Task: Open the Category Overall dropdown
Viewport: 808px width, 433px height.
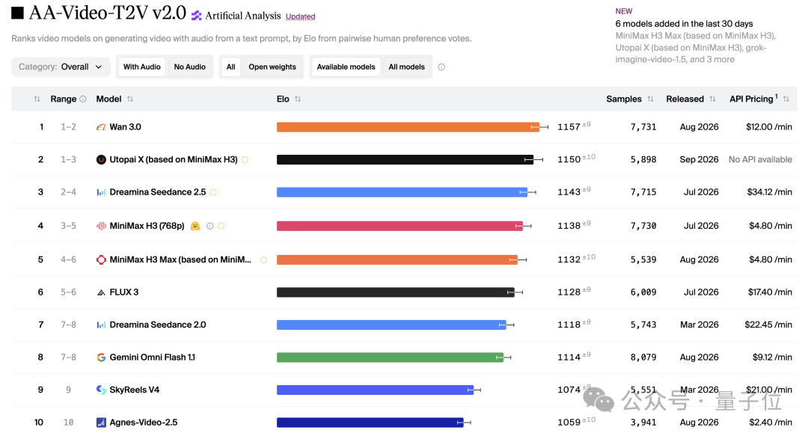Action: point(61,67)
